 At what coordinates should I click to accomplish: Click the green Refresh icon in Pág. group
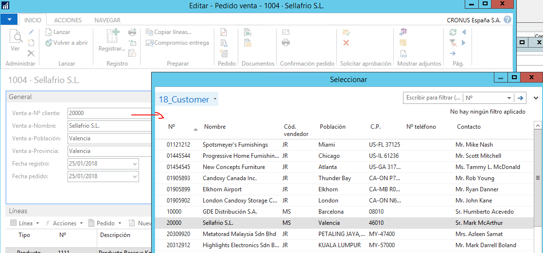(x=453, y=33)
